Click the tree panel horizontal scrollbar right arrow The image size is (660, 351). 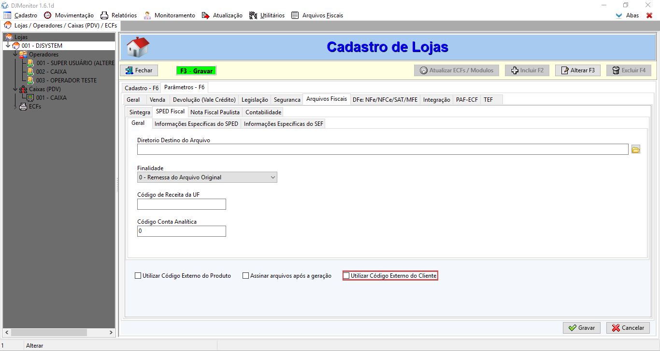pos(111,333)
